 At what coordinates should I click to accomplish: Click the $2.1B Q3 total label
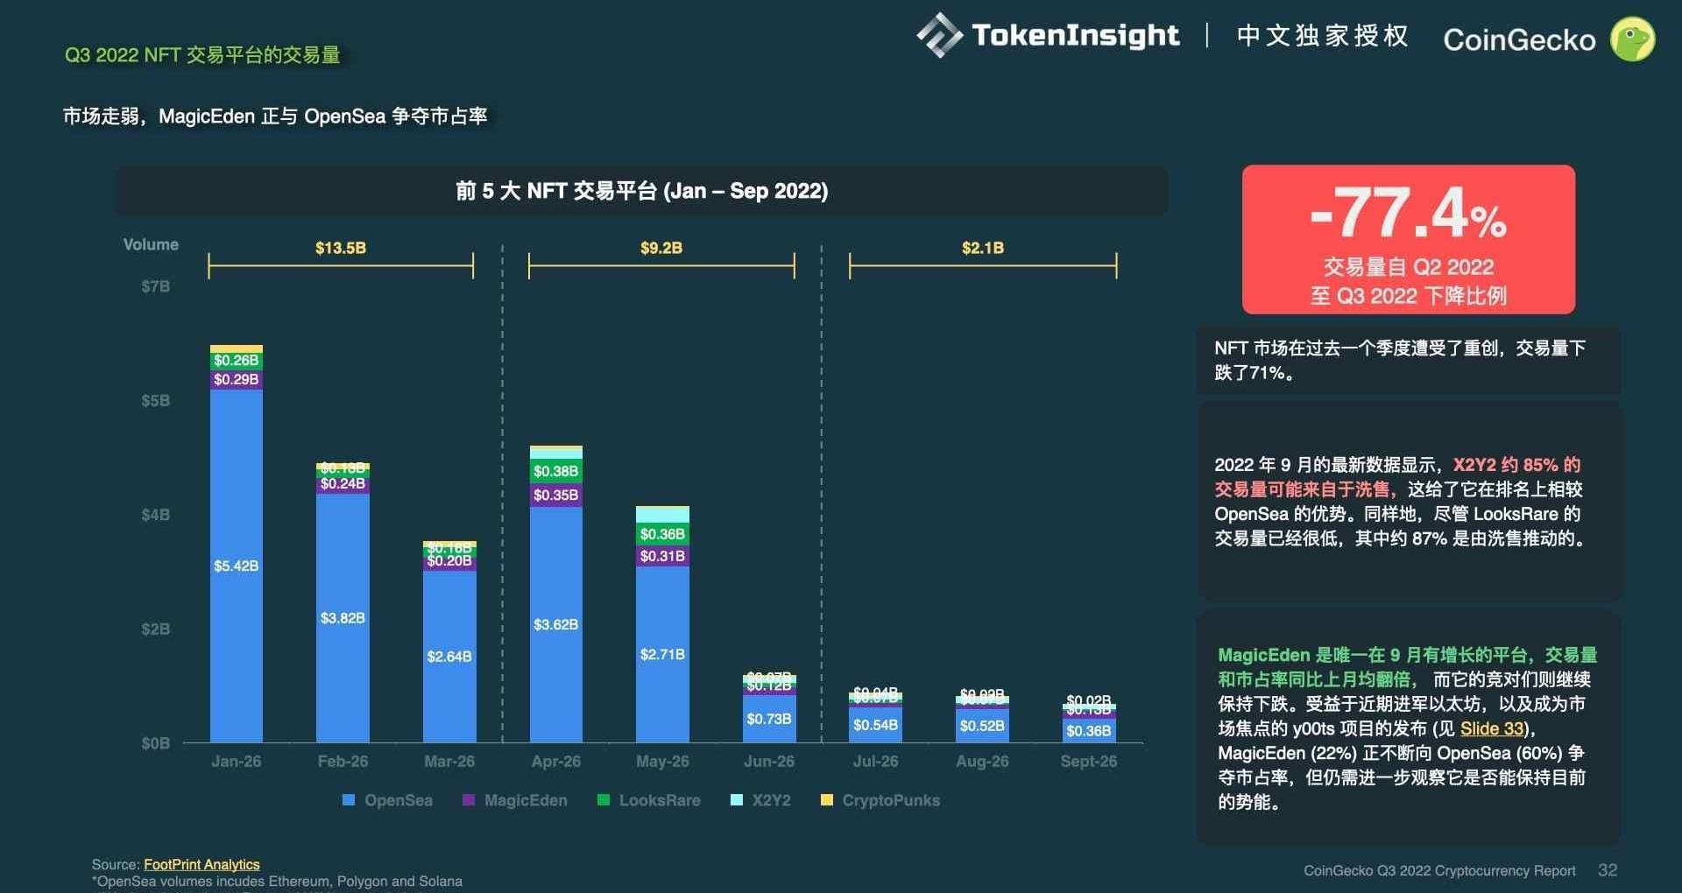click(983, 248)
